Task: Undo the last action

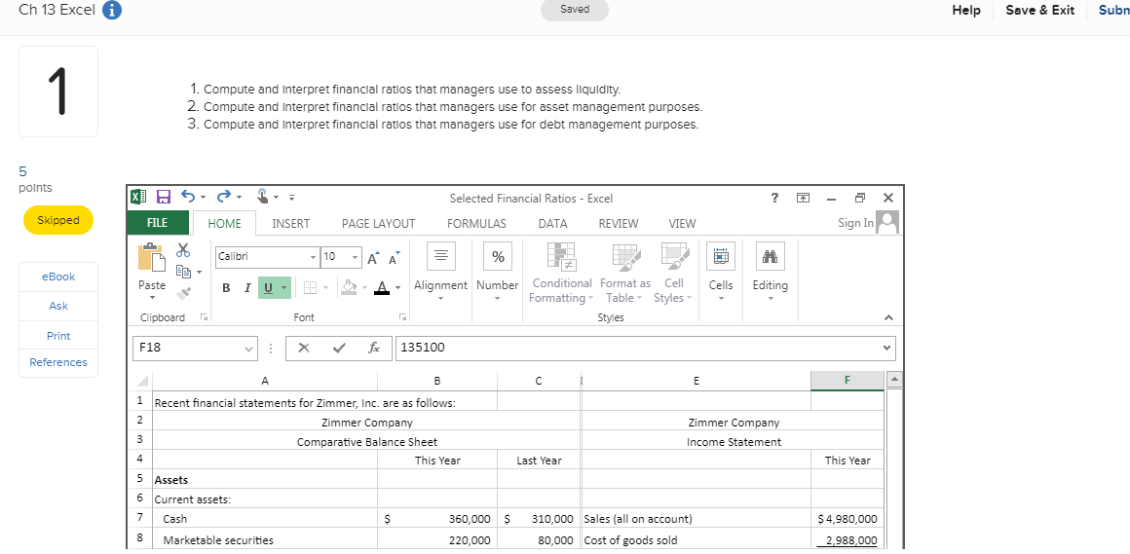Action: tap(189, 198)
